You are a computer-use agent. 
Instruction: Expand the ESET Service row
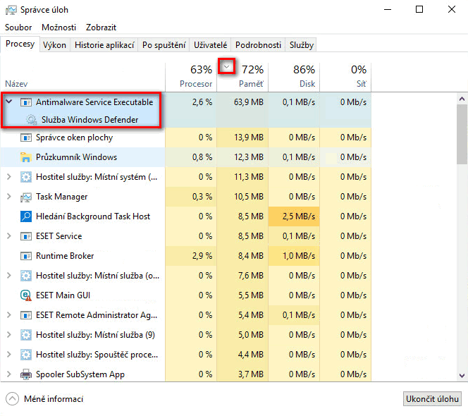point(9,236)
